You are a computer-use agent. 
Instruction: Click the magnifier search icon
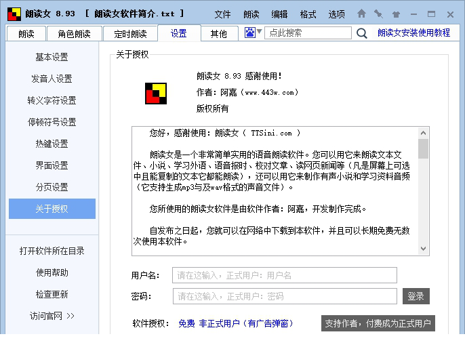(361, 33)
